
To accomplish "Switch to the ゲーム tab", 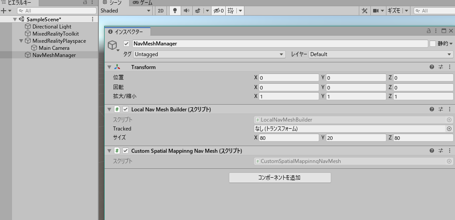I will [142, 3].
